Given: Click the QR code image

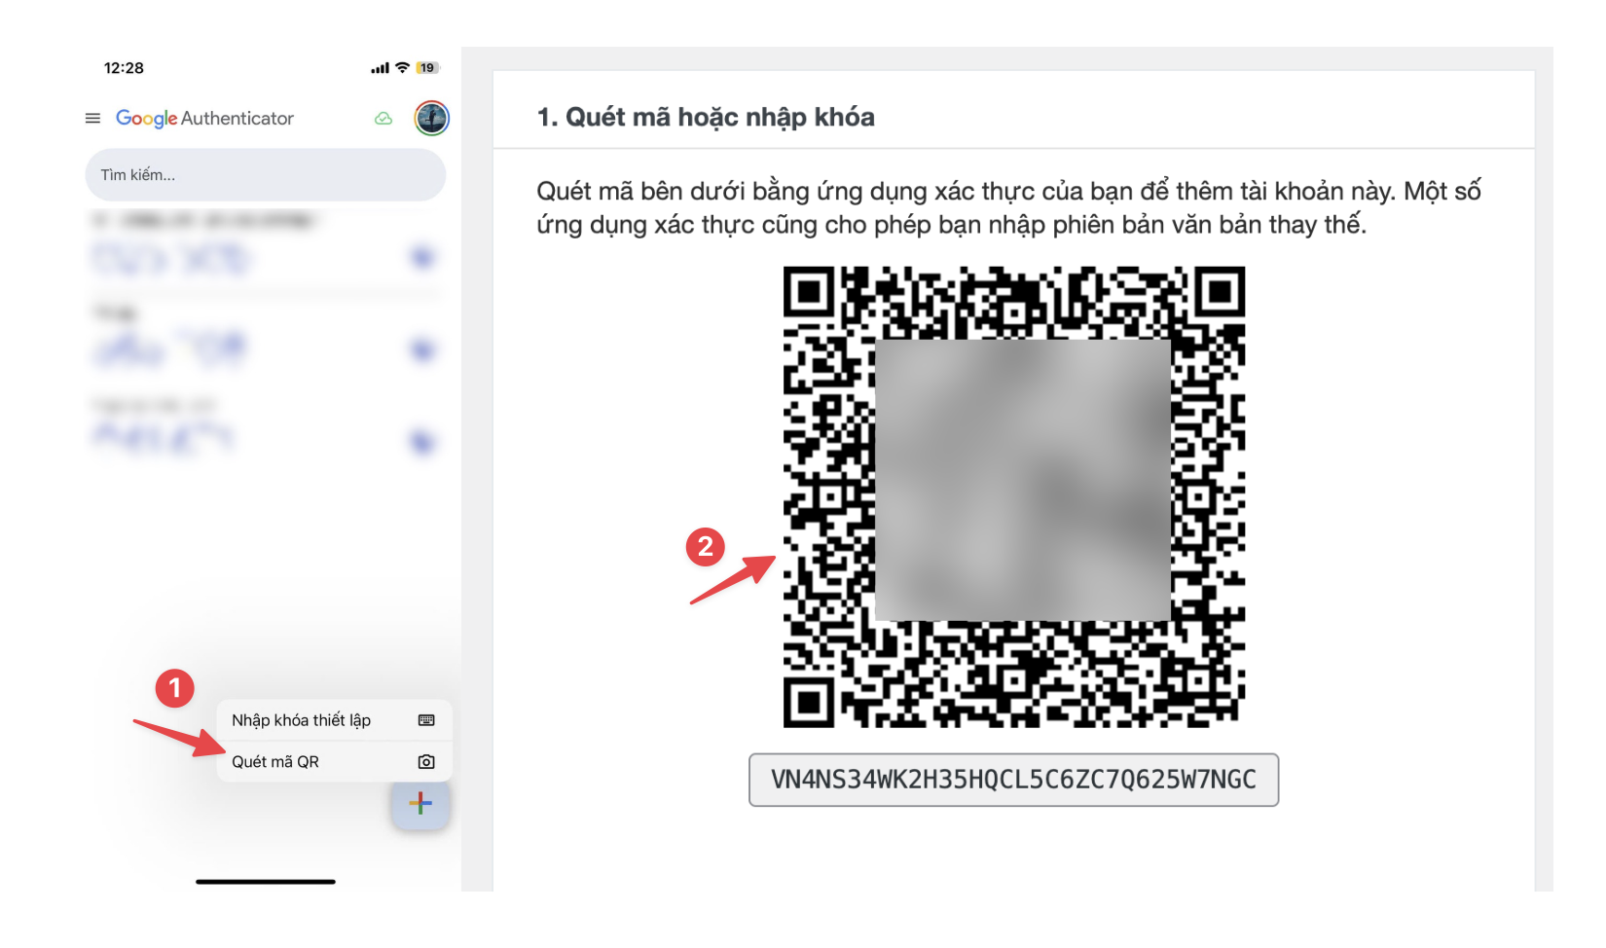Looking at the screenshot, I should tap(1014, 496).
